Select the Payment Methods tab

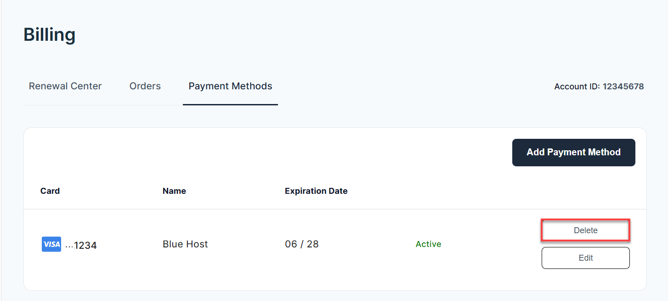click(x=230, y=86)
